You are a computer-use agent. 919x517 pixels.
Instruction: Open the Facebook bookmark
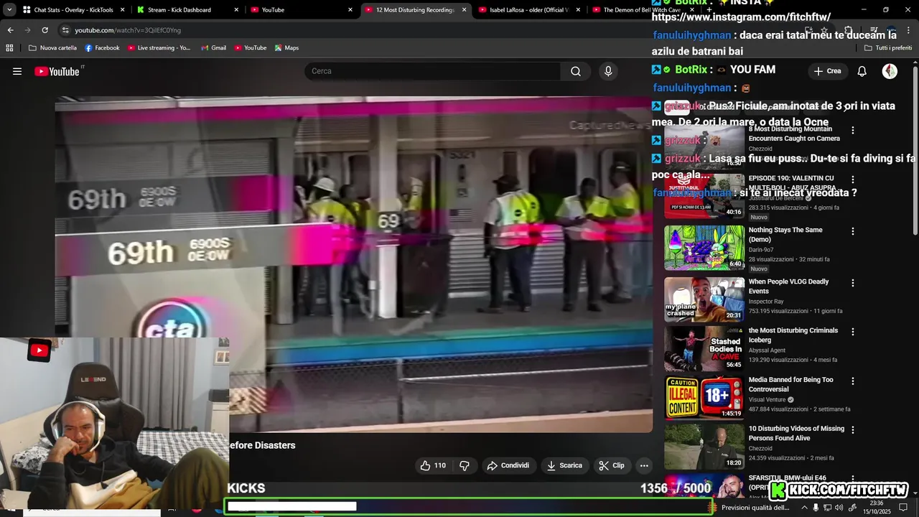(102, 48)
